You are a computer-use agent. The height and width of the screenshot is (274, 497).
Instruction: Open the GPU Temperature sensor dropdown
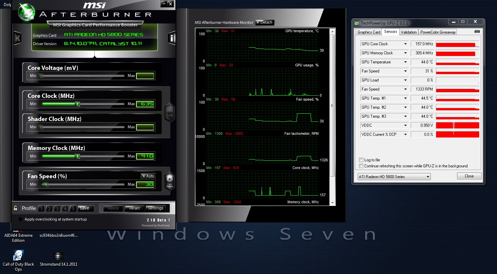[x=384, y=62]
